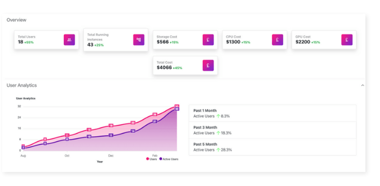Click the $4066 total cost value
380x186 pixels.
coord(164,68)
